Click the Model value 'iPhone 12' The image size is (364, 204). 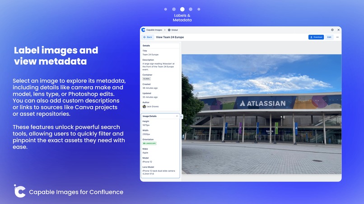click(147, 162)
